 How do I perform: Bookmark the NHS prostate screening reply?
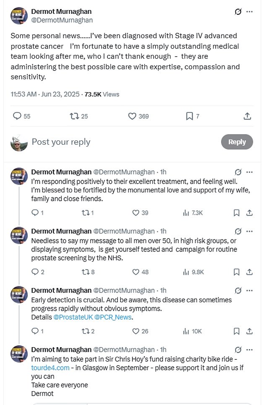click(236, 272)
